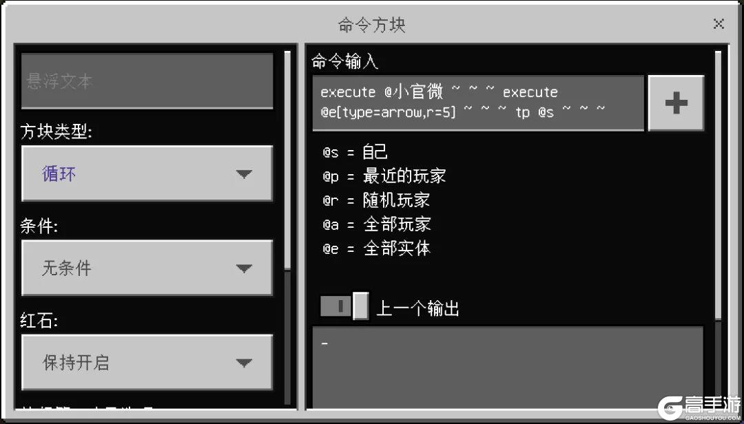Click the 命令输入 section label

coord(345,61)
